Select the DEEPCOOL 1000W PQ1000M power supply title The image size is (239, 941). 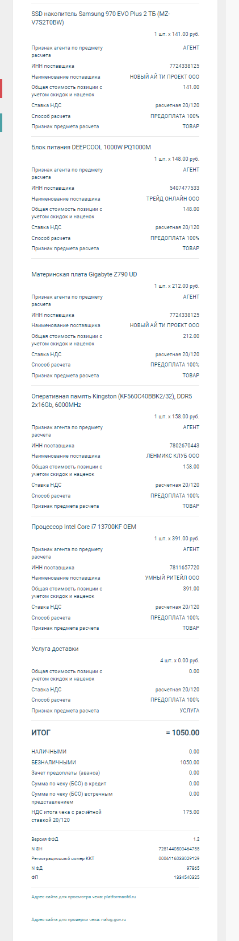(x=91, y=147)
